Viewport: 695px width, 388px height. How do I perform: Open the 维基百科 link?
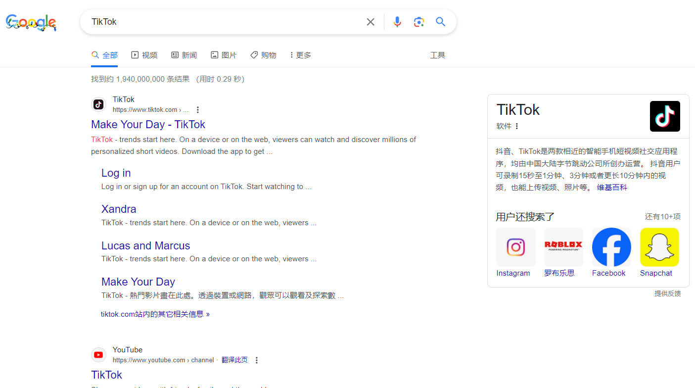point(612,187)
